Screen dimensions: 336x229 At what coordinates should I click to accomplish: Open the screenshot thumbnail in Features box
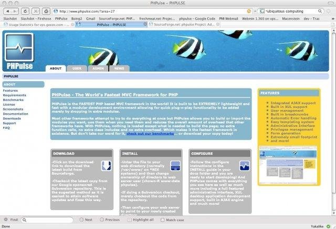288,165
